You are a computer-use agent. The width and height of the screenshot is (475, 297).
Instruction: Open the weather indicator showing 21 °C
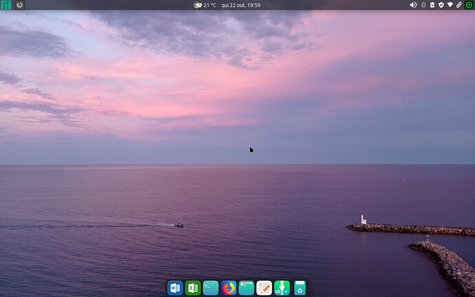coord(204,5)
